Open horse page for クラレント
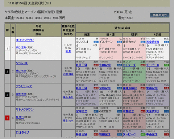Image resolution: width=174 pixels, height=139 pixels. pyautogui.click(x=22, y=63)
